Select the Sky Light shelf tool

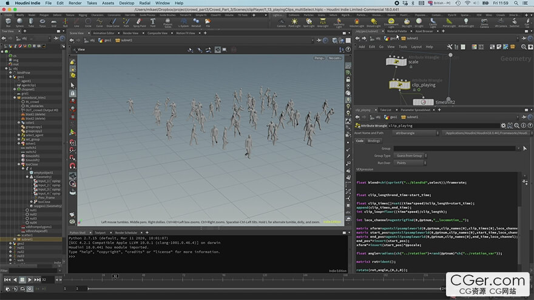(x=407, y=22)
